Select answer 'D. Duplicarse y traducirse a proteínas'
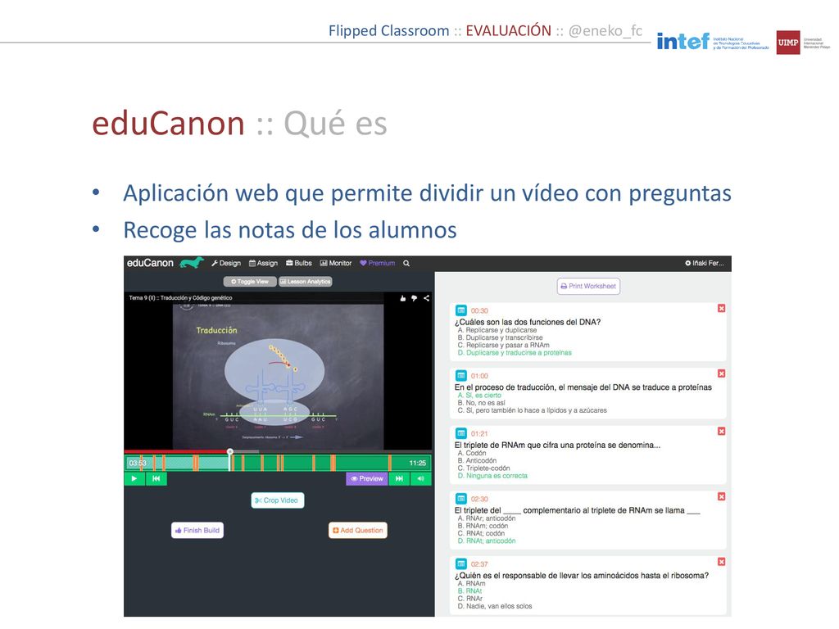This screenshot has height=629, width=839. click(515, 352)
